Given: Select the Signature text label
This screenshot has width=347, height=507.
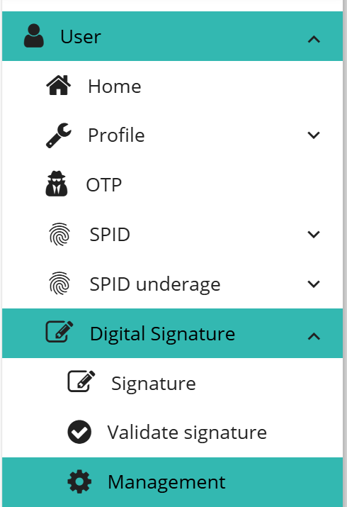Looking at the screenshot, I should pos(154,384).
